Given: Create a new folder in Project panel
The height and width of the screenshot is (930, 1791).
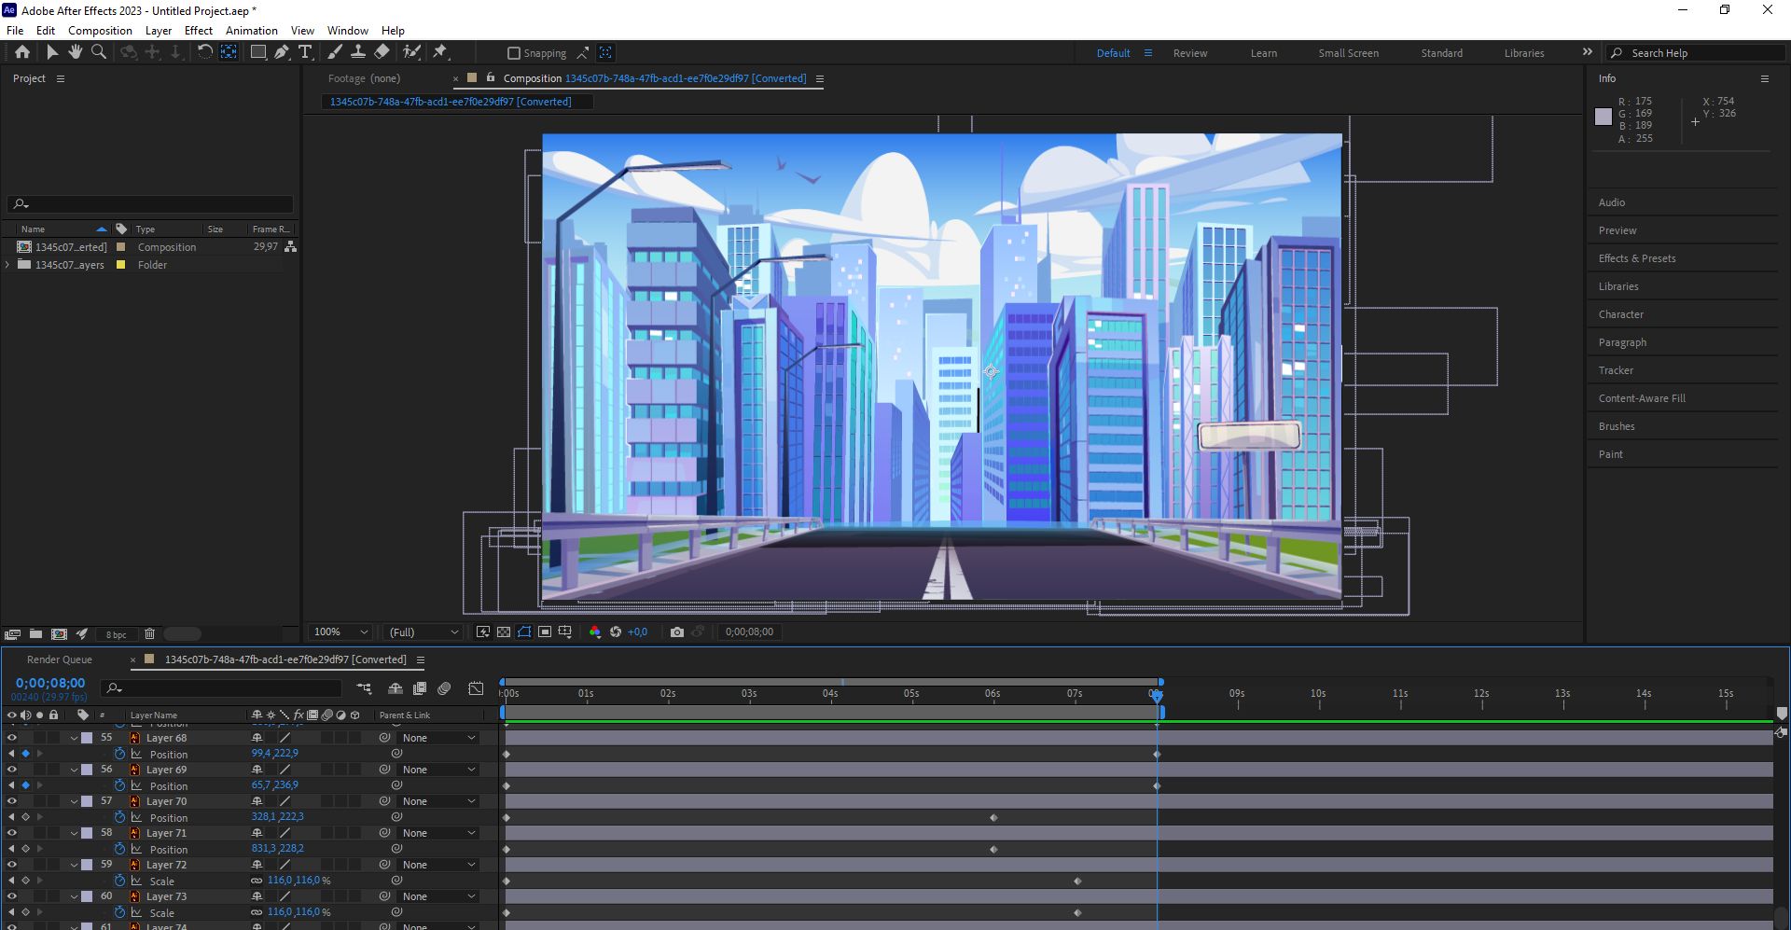Looking at the screenshot, I should [35, 633].
